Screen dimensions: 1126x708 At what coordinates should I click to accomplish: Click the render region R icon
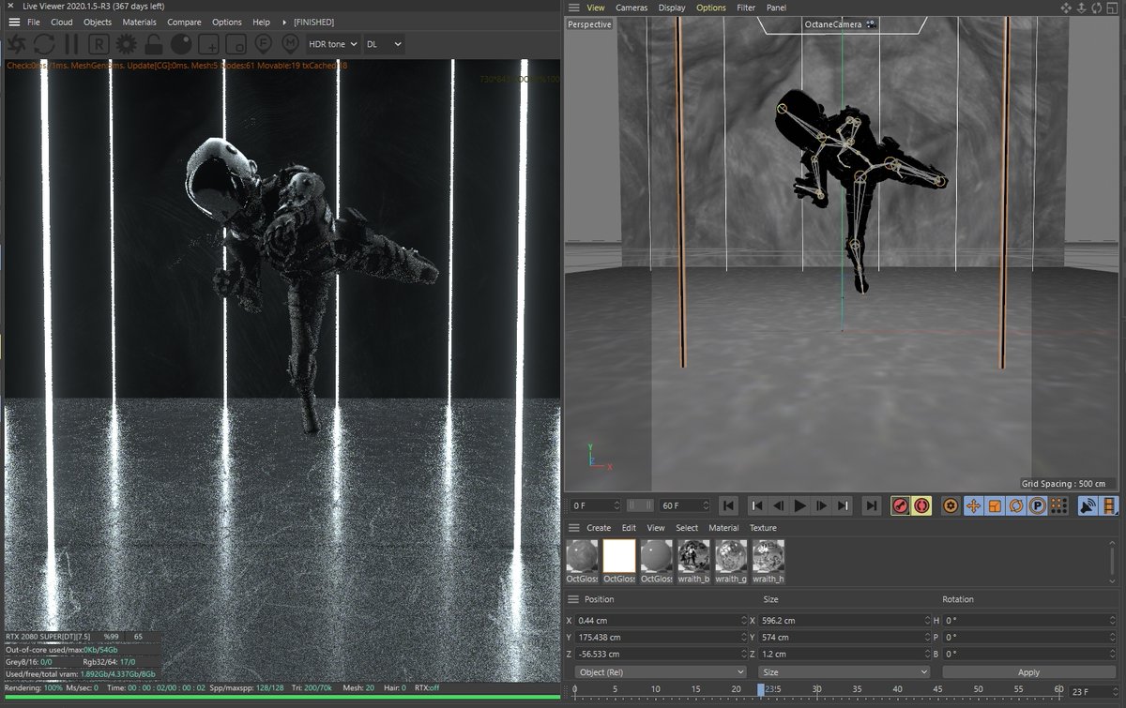(x=99, y=43)
